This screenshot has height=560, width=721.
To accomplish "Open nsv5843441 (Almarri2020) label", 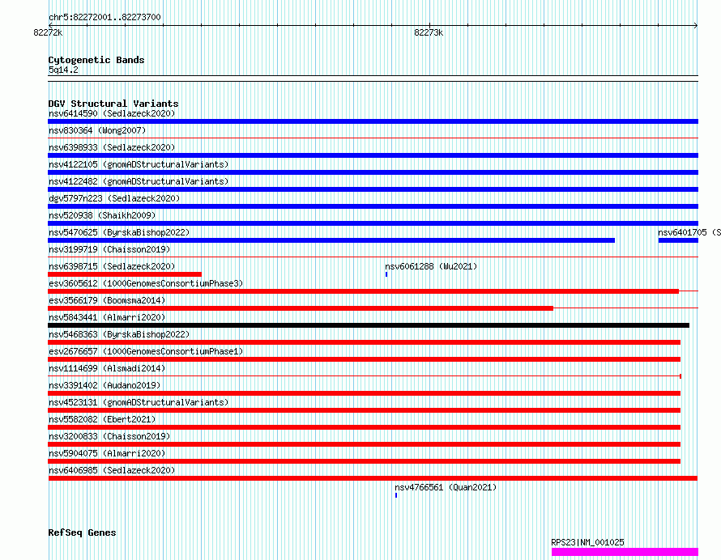I will [107, 317].
